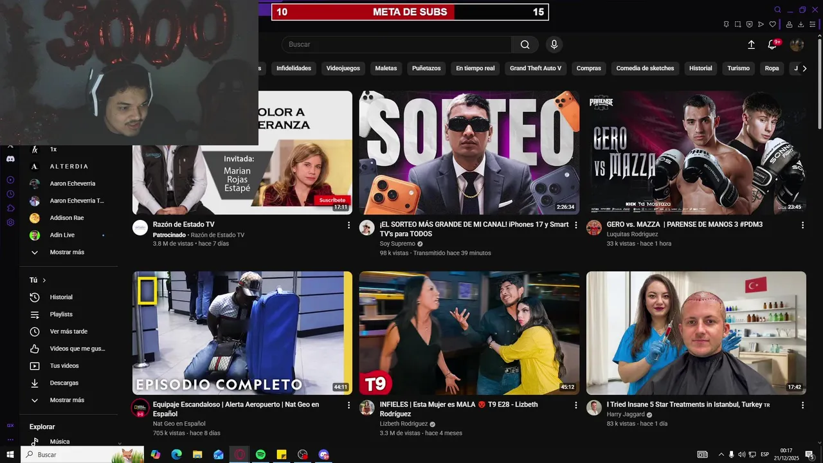Open Discord in the Opera GX sidebar

[x=10, y=159]
